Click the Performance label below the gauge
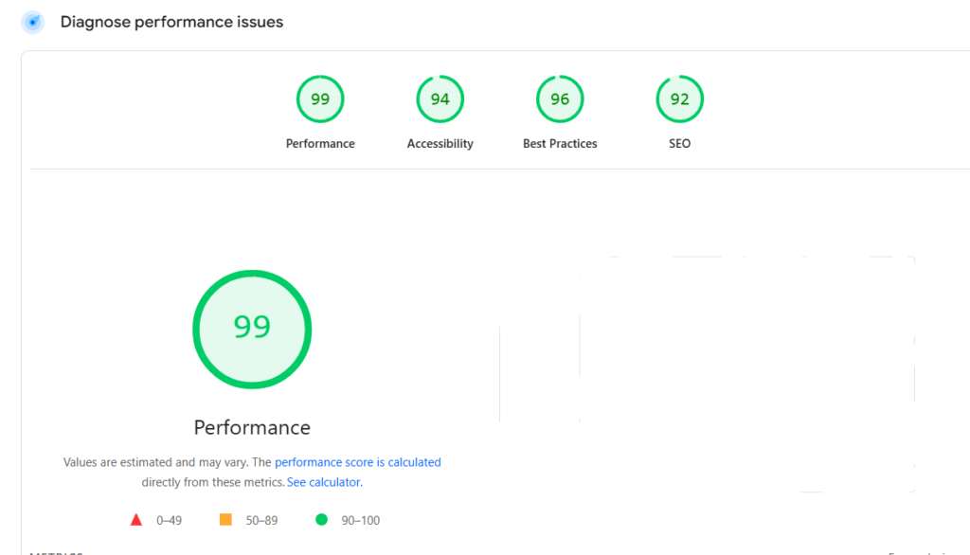Image resolution: width=970 pixels, height=555 pixels. click(x=251, y=427)
